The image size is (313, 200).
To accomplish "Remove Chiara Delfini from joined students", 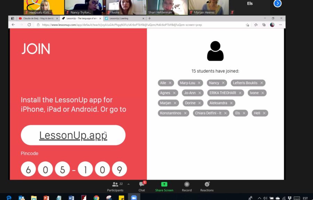I will tap(225, 113).
